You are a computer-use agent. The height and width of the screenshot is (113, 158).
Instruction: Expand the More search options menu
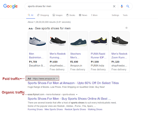94,15
